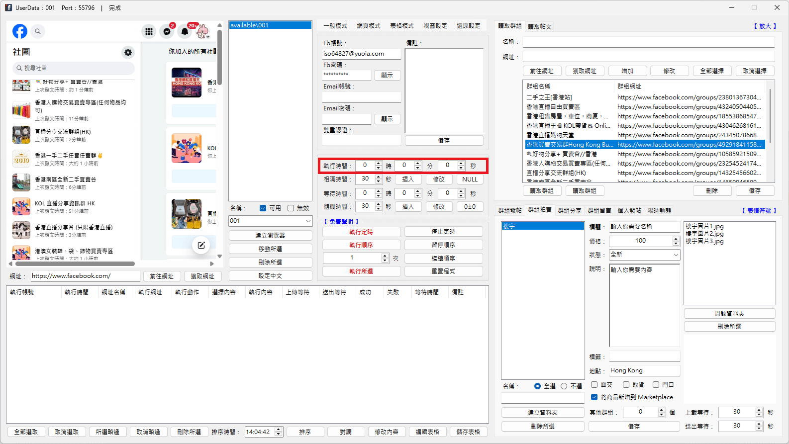The height and width of the screenshot is (444, 789).
Task: Increase 執行時間 hours spinner
Action: 379,164
